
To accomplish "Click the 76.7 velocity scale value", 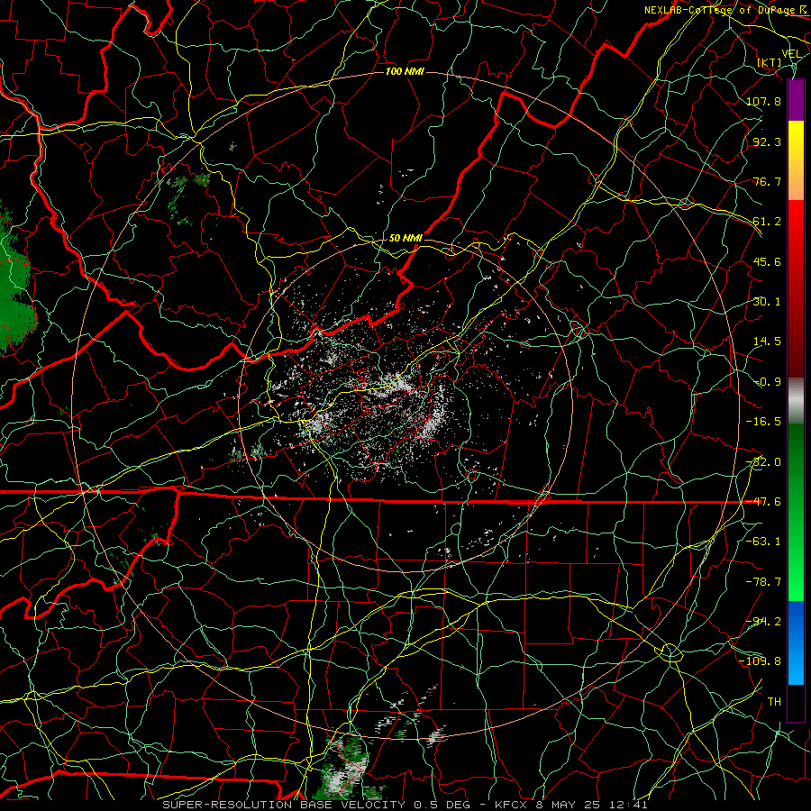I will (767, 181).
